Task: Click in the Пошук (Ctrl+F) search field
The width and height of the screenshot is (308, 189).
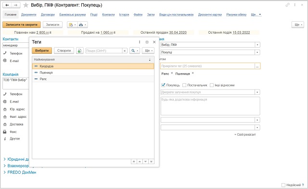Action: (x=104, y=50)
